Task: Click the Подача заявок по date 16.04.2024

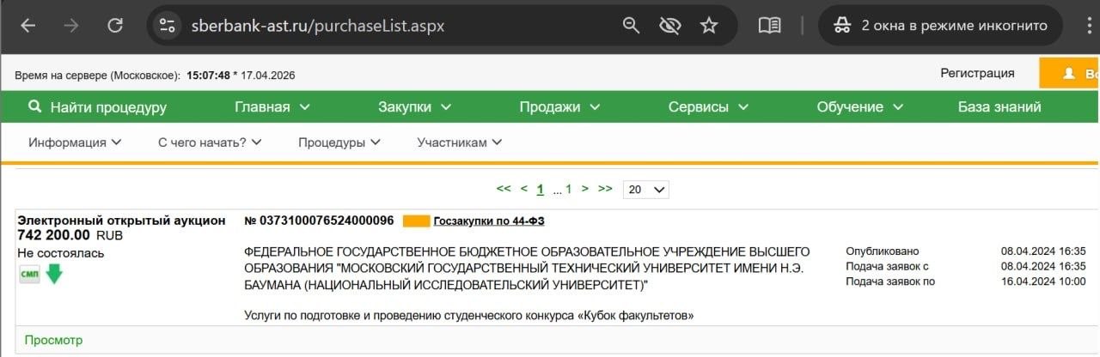Action: coord(1043,281)
